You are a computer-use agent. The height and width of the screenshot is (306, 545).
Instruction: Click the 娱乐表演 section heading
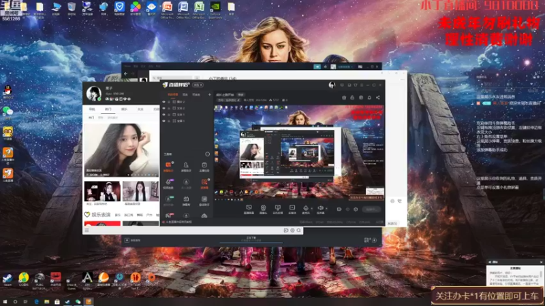(101, 215)
